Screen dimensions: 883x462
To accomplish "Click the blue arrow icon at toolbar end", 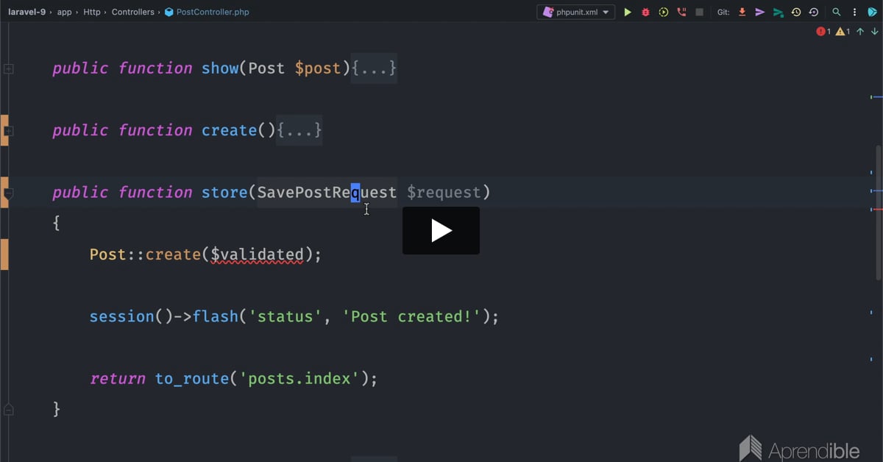I will pyautogui.click(x=873, y=13).
